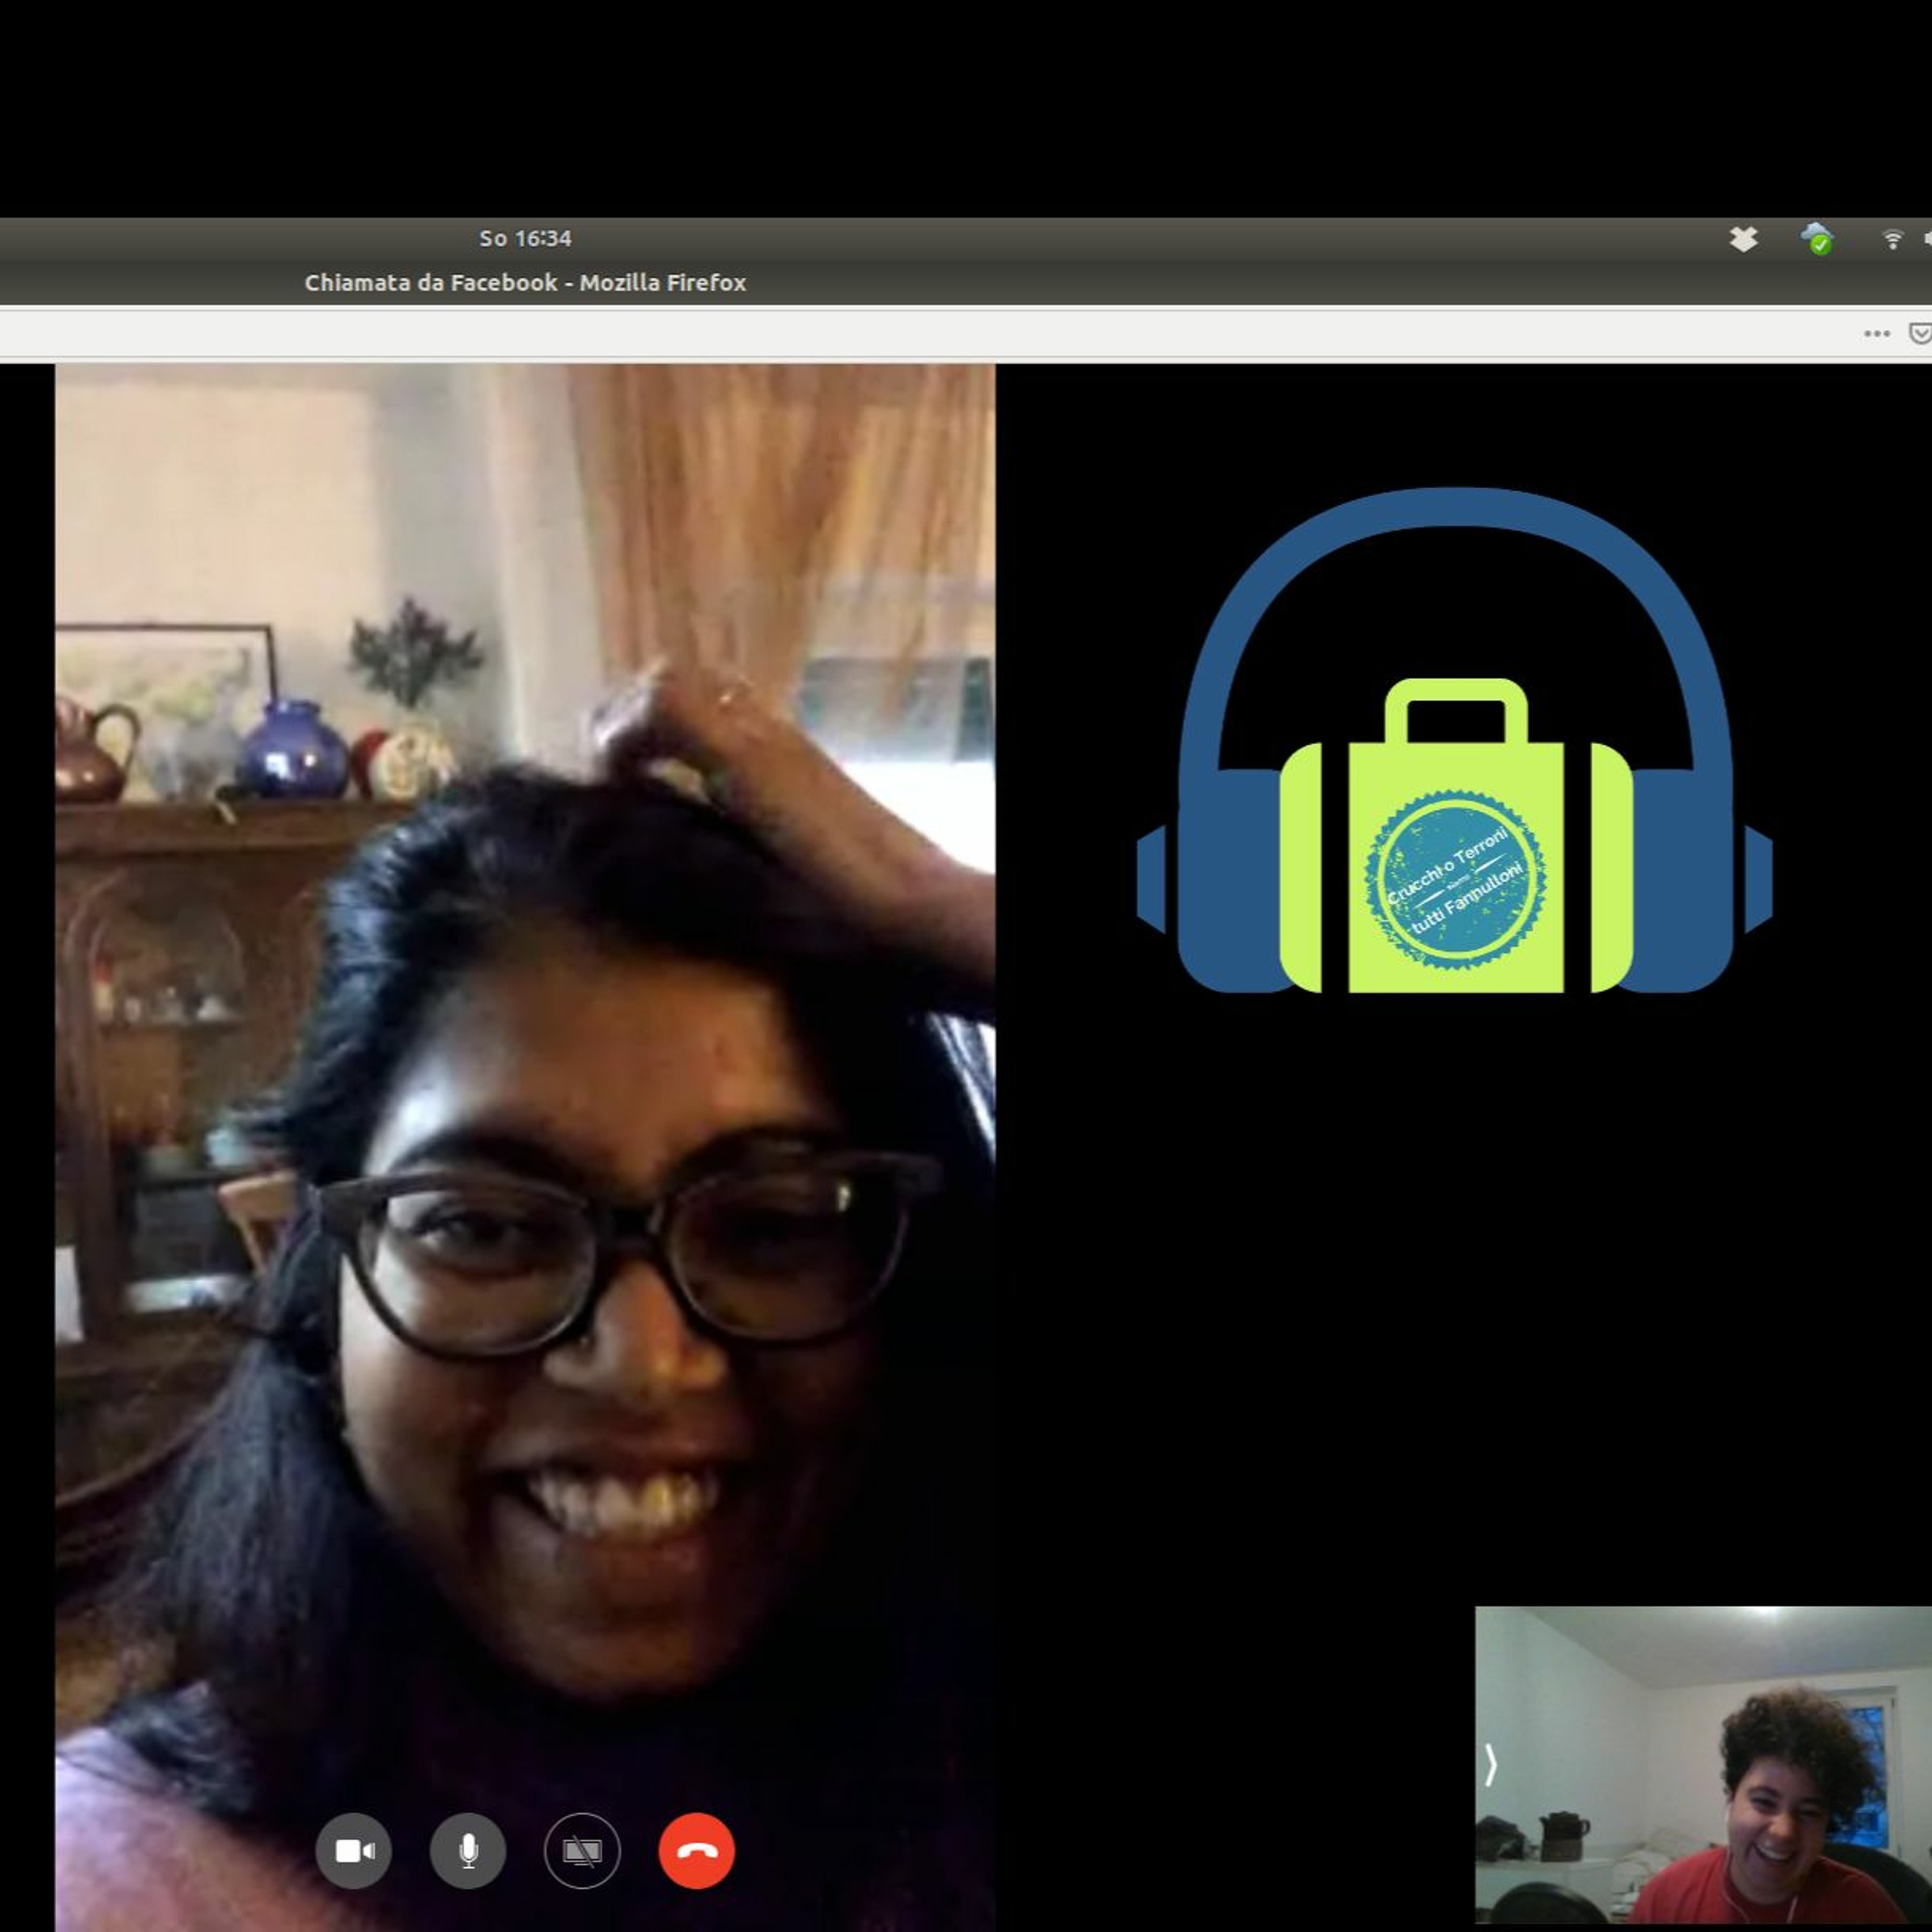Open the clock showing So 16:34
Screen dimensions: 1932x1932
(525, 239)
